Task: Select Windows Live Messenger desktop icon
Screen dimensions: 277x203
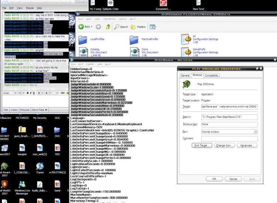Action: pos(22,187)
